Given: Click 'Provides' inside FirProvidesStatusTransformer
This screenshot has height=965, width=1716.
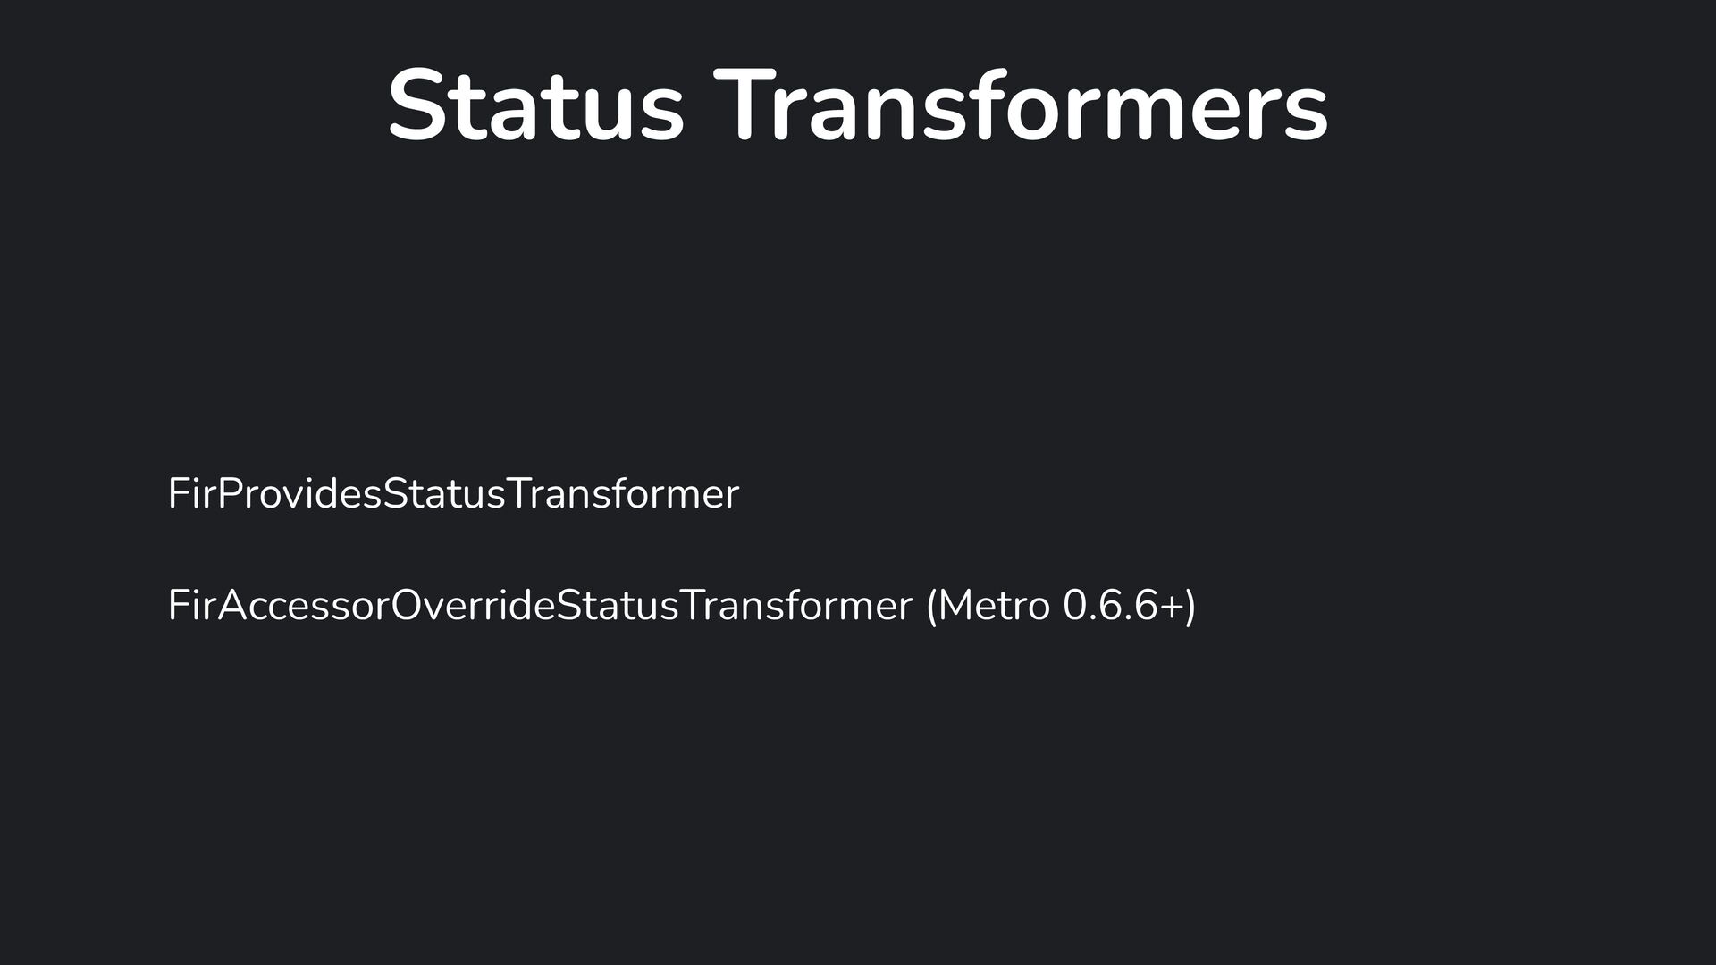Looking at the screenshot, I should click(299, 493).
